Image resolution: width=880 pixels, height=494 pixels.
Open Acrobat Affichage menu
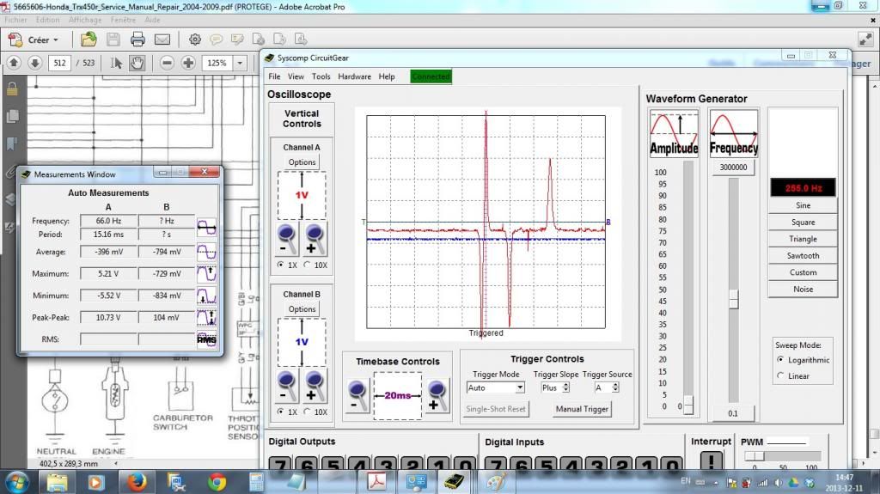tap(85, 20)
